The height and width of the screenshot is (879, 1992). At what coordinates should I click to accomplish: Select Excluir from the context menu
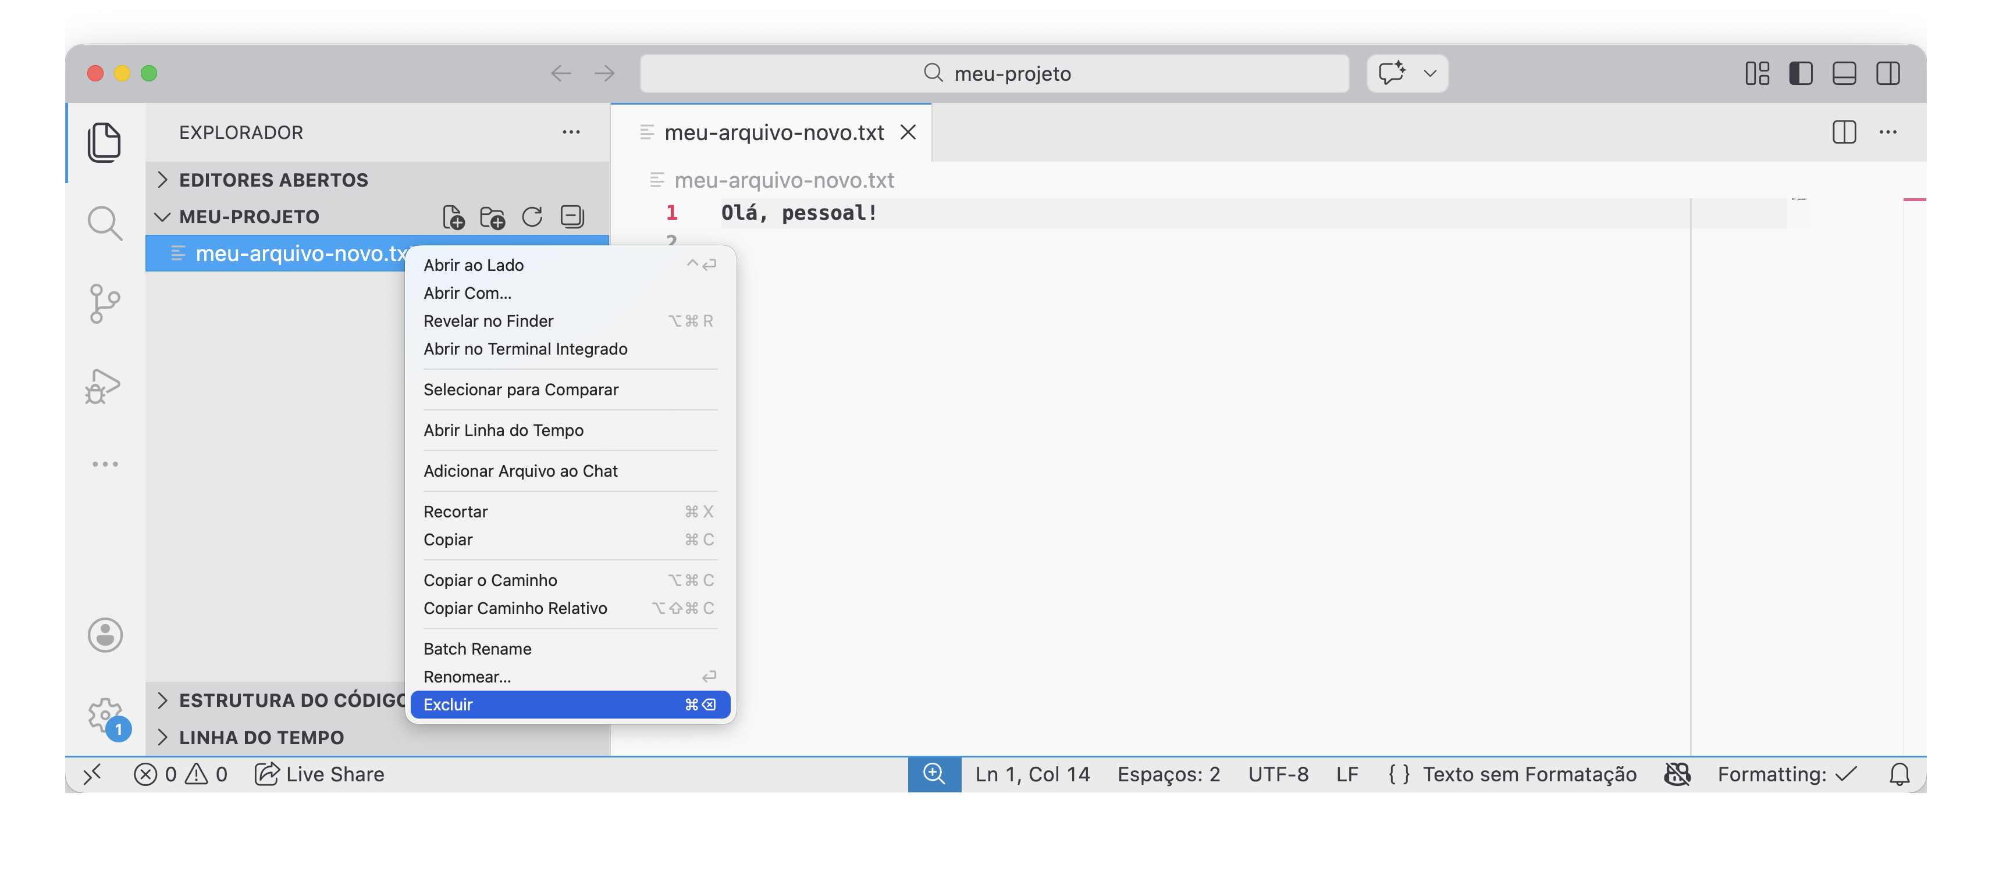[569, 705]
